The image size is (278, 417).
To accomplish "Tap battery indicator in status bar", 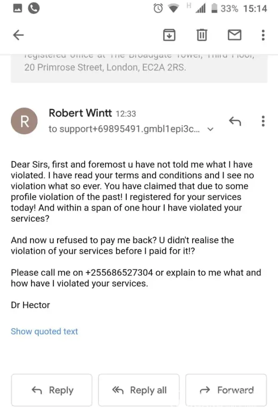I will click(x=215, y=8).
